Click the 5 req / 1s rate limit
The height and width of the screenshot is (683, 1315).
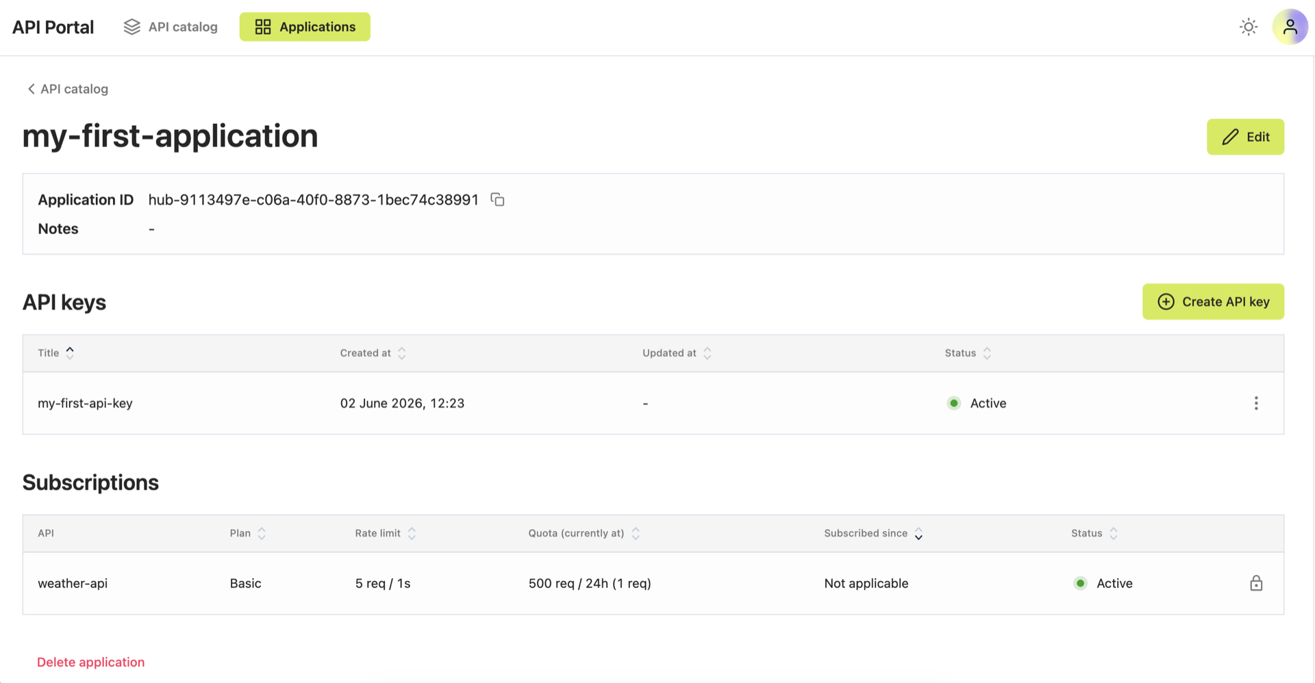click(x=383, y=583)
